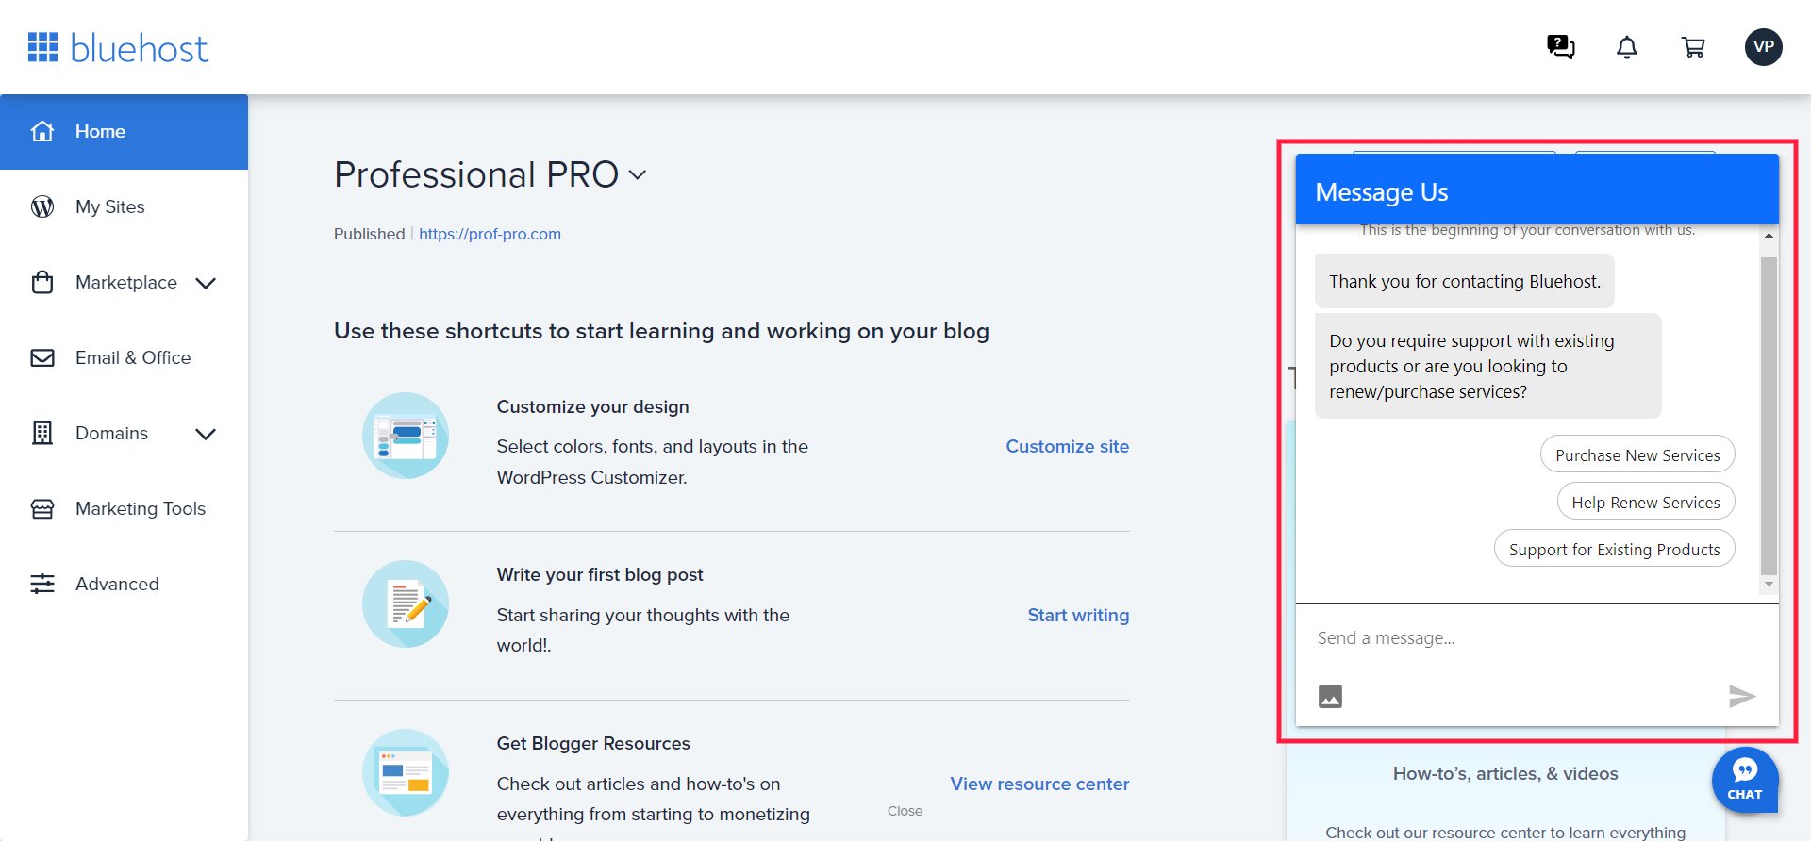Expand the Domains submenu chevron

[206, 434]
